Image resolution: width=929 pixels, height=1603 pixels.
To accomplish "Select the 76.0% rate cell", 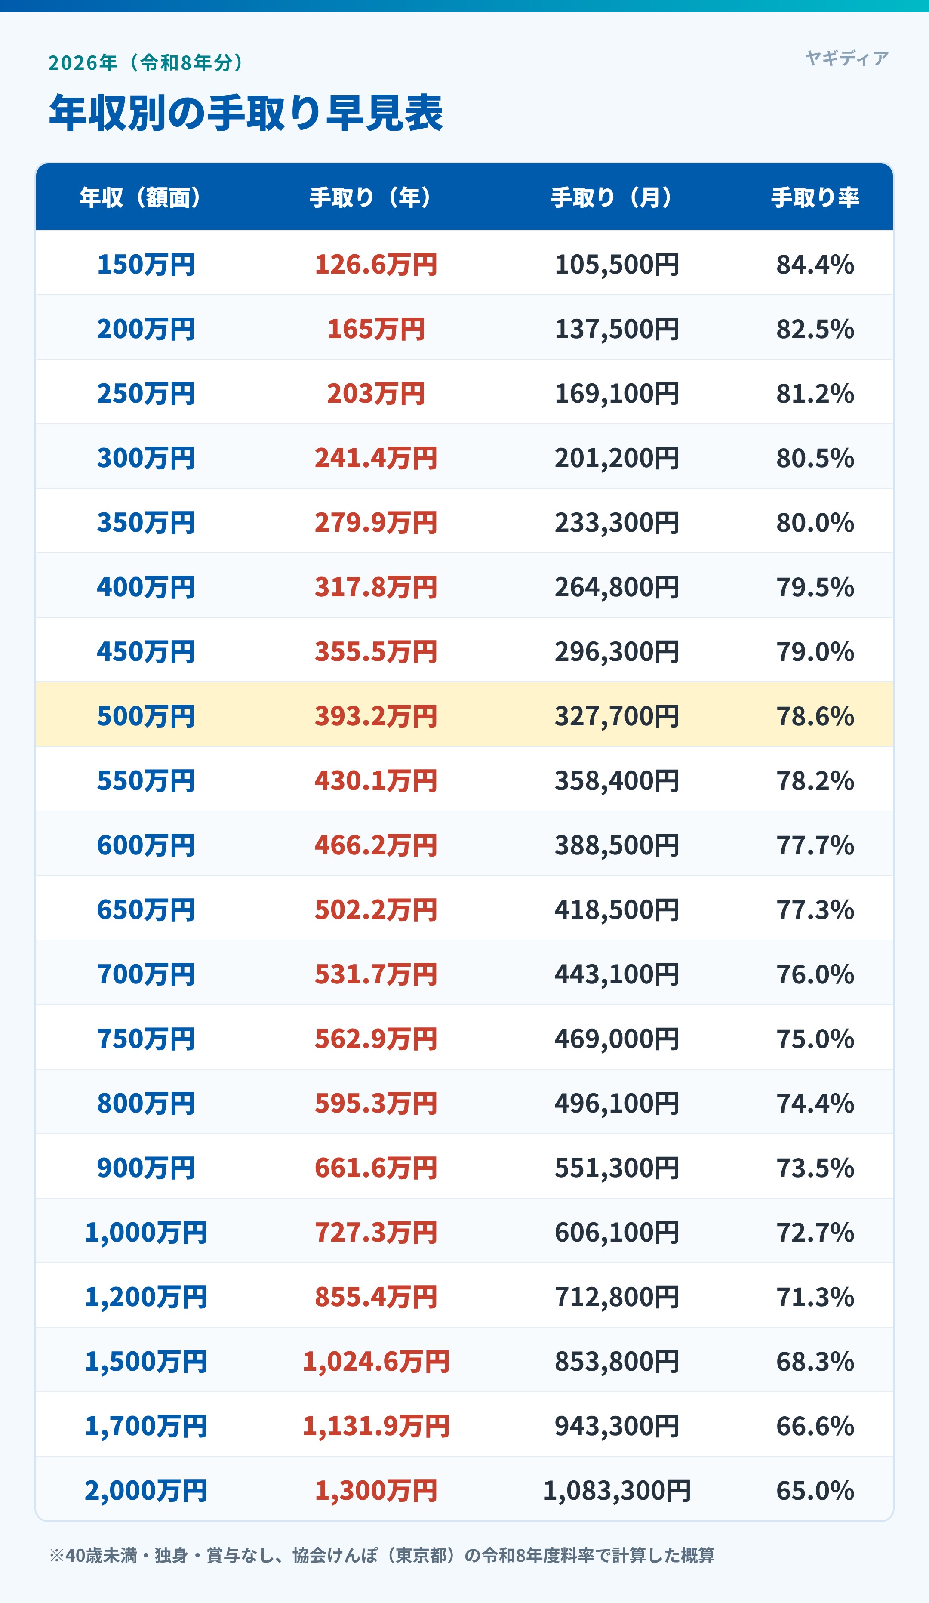I will [815, 974].
